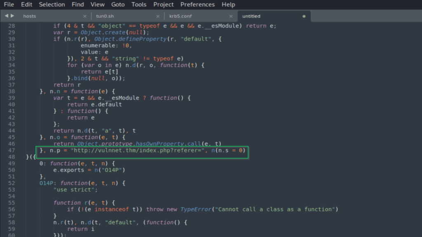The width and height of the screenshot is (422, 237).
Task: Open the View menu
Action: pos(97,5)
